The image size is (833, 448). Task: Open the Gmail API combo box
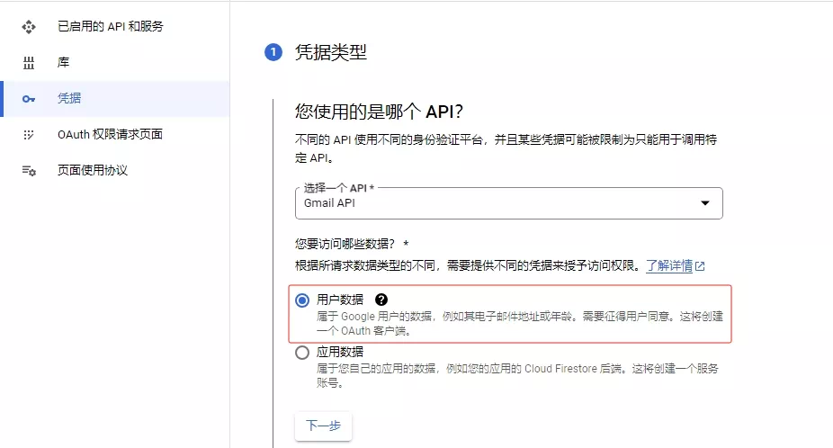point(495,203)
